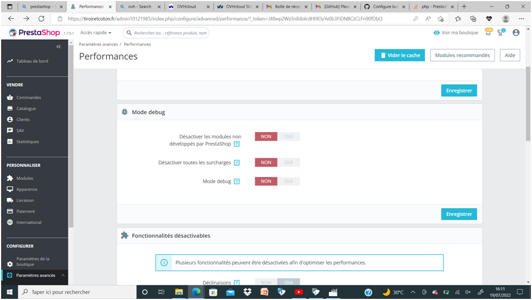Click Enregistrer above the Mode debug panel

tap(459, 91)
